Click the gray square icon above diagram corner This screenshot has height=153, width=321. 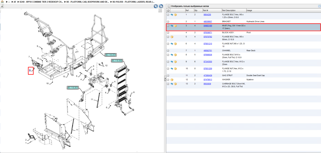pyautogui.click(x=160, y=11)
